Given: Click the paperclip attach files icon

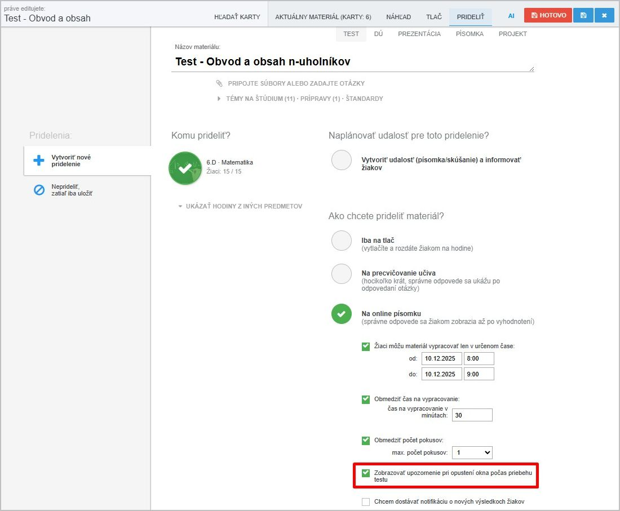Looking at the screenshot, I should [219, 83].
